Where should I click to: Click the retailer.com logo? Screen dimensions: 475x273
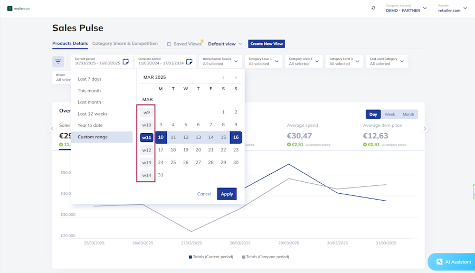coord(19,8)
